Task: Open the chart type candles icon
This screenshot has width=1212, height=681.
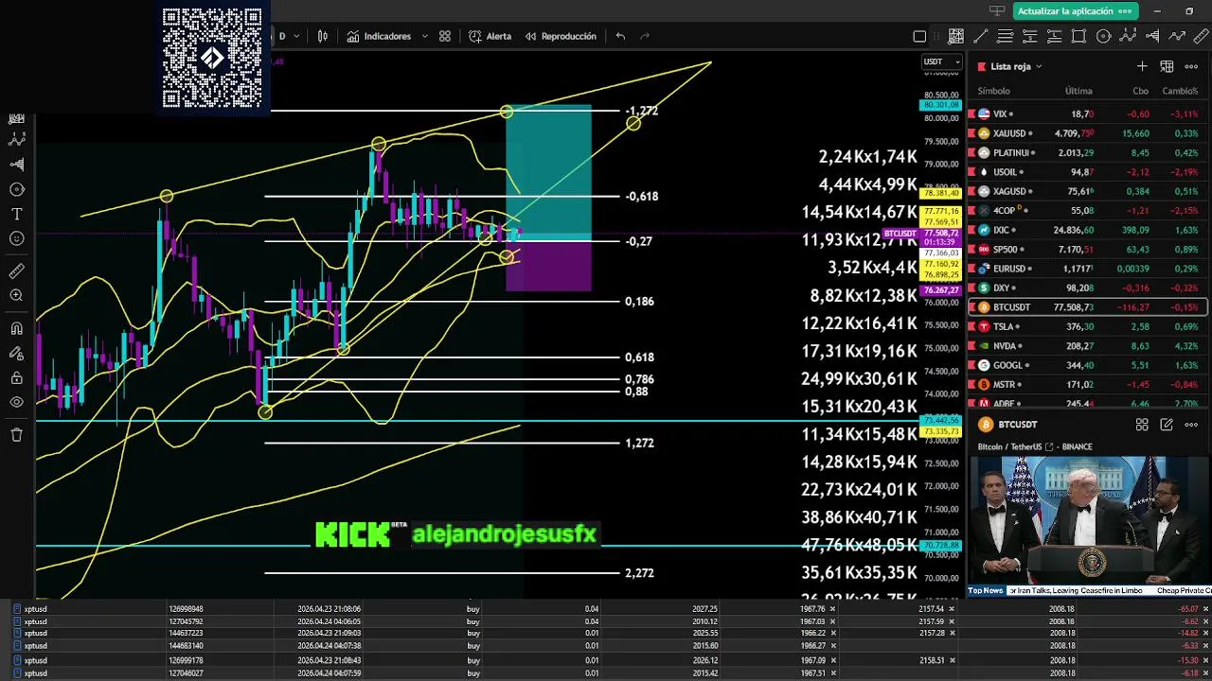Action: pyautogui.click(x=323, y=36)
